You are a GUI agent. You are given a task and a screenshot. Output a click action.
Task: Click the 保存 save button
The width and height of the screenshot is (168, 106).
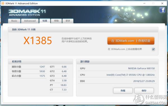(x=144, y=91)
